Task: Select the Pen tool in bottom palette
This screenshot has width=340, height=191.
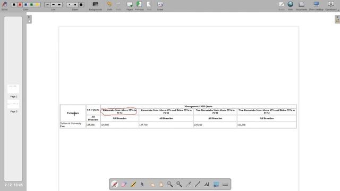Action: (x=115, y=184)
